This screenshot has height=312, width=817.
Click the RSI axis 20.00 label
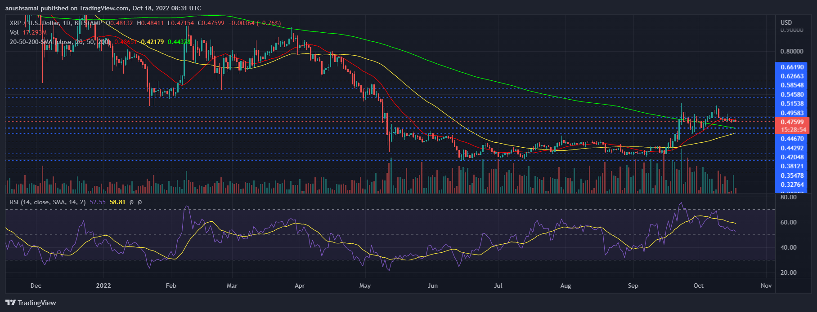pyautogui.click(x=789, y=272)
